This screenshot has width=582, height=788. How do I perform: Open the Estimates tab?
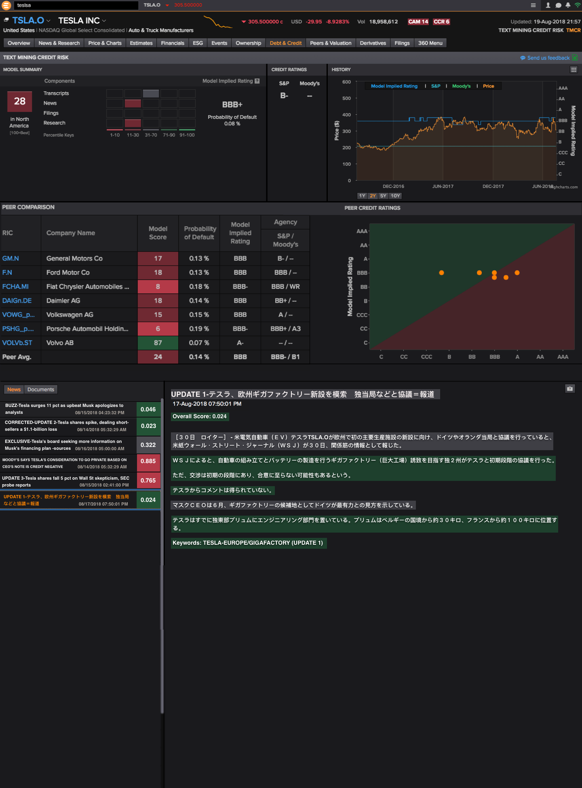pos(141,43)
